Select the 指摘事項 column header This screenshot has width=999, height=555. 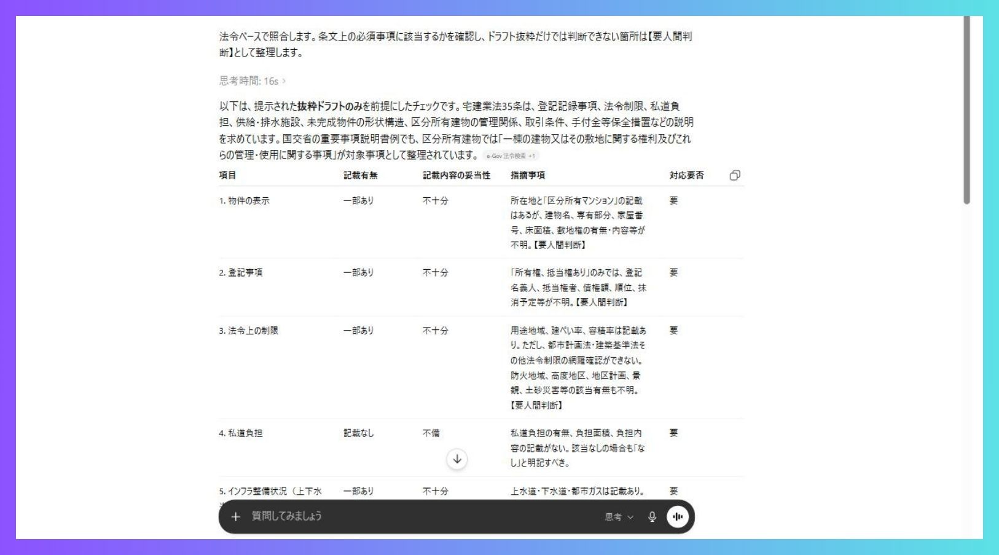coord(528,175)
